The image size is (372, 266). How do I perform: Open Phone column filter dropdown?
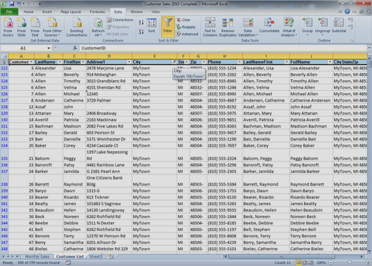(x=240, y=62)
